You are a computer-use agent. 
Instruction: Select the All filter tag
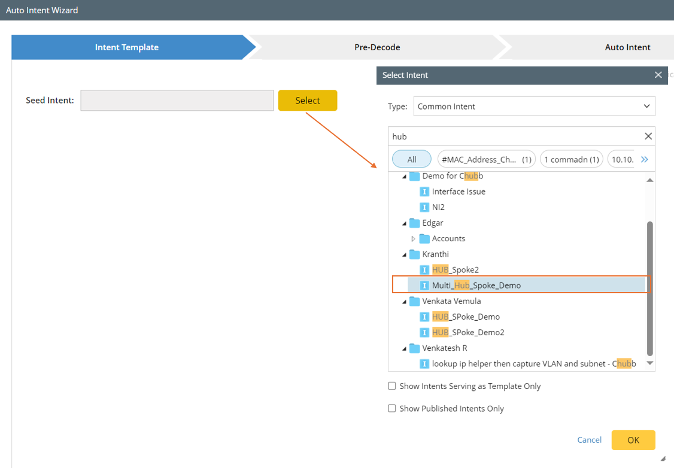coord(412,159)
